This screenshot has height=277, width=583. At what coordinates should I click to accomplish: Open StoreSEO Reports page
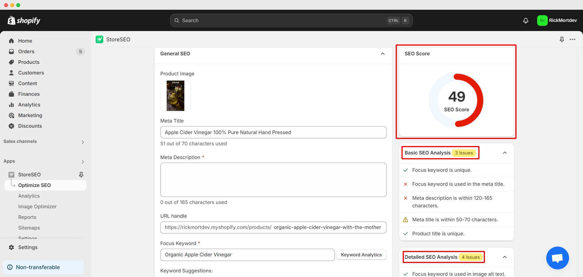coord(27,217)
